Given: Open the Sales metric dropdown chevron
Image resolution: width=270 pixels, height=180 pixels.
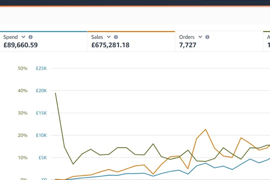Looking at the screenshot, I should [109, 37].
